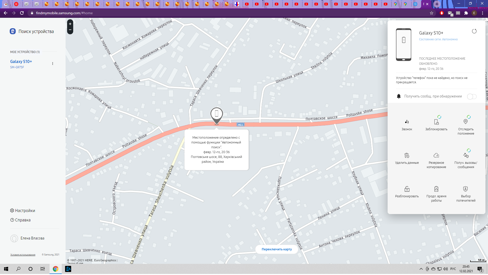Ring the device with Звонок icon

pos(407,125)
